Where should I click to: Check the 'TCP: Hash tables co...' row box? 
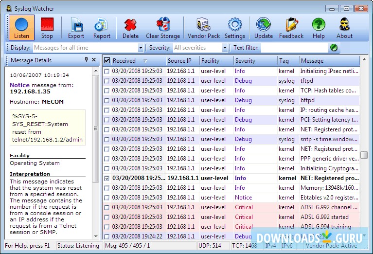pos(107,91)
